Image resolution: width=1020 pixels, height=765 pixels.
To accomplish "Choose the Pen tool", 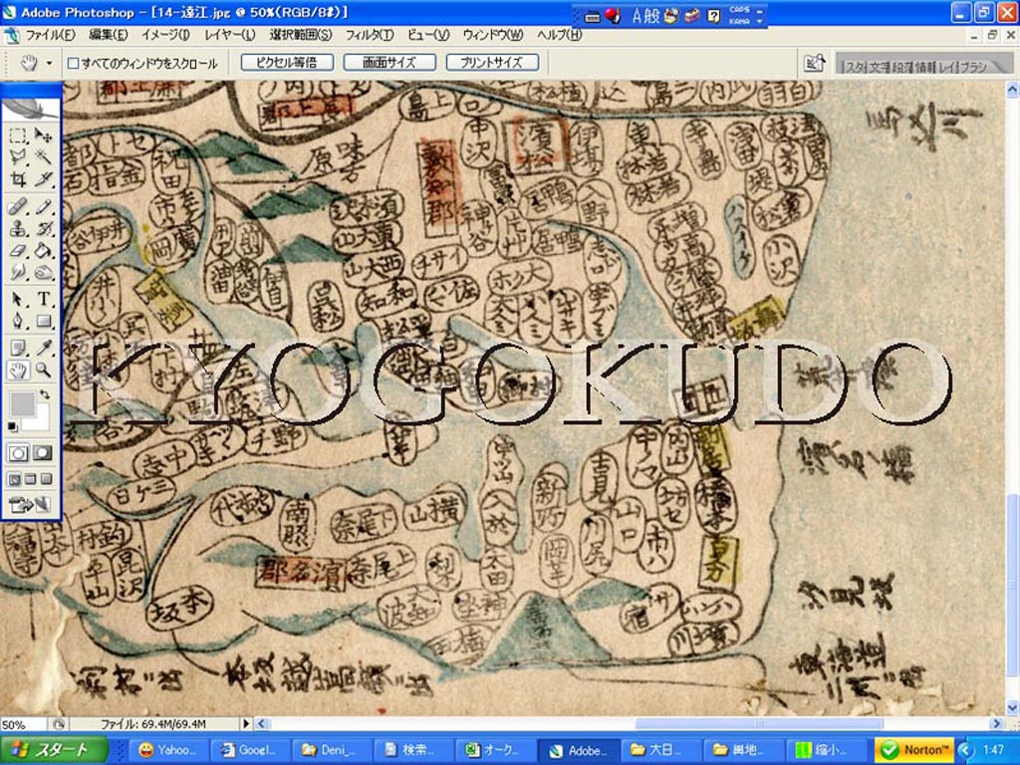I will pos(18,321).
